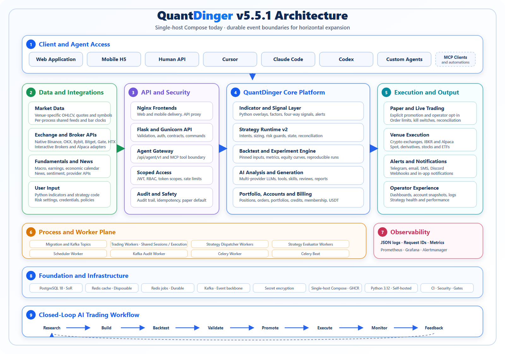Click the Backtest workflow step
The height and width of the screenshot is (354, 505).
161,328
